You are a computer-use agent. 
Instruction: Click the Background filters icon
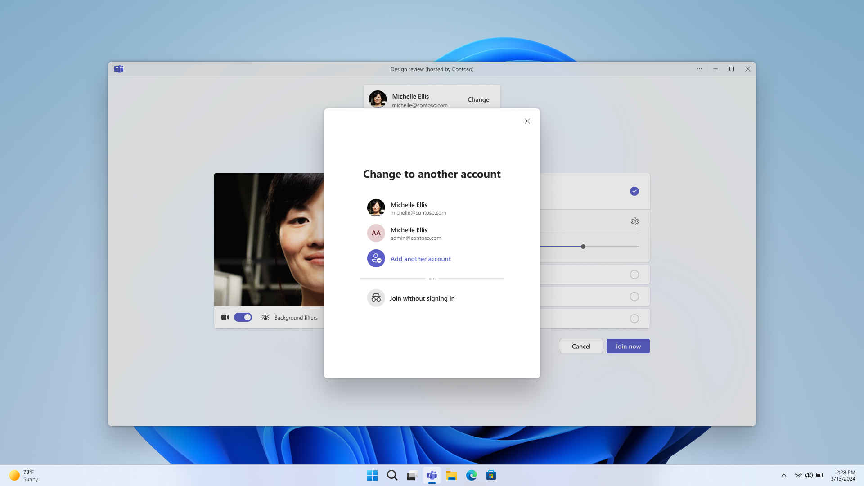[x=265, y=317]
